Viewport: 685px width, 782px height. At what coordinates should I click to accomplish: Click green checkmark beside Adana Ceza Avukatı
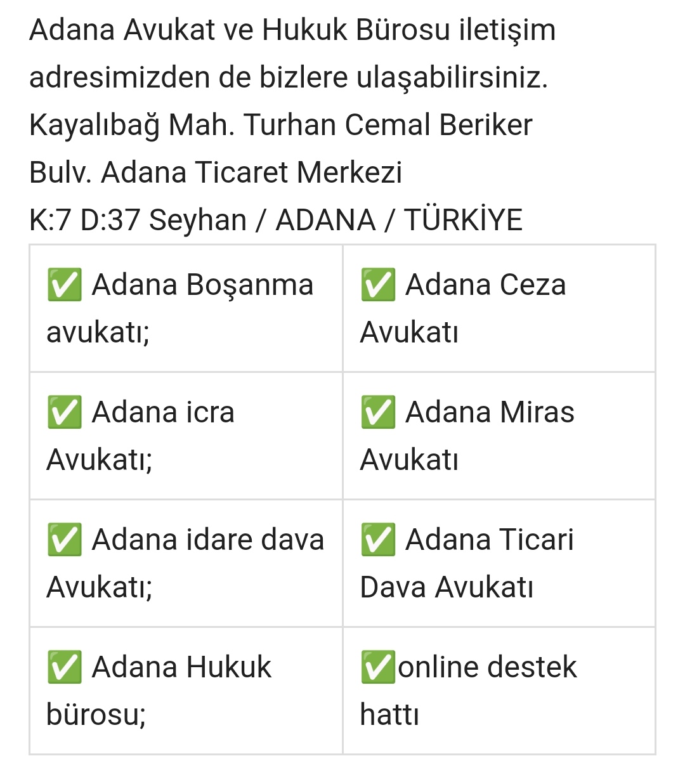378,285
